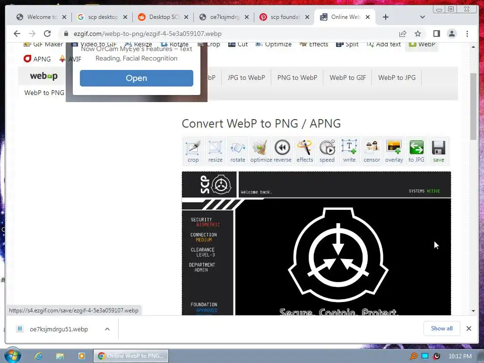Open the Effects menu link
Screen dimensions: 484x363
point(314,44)
